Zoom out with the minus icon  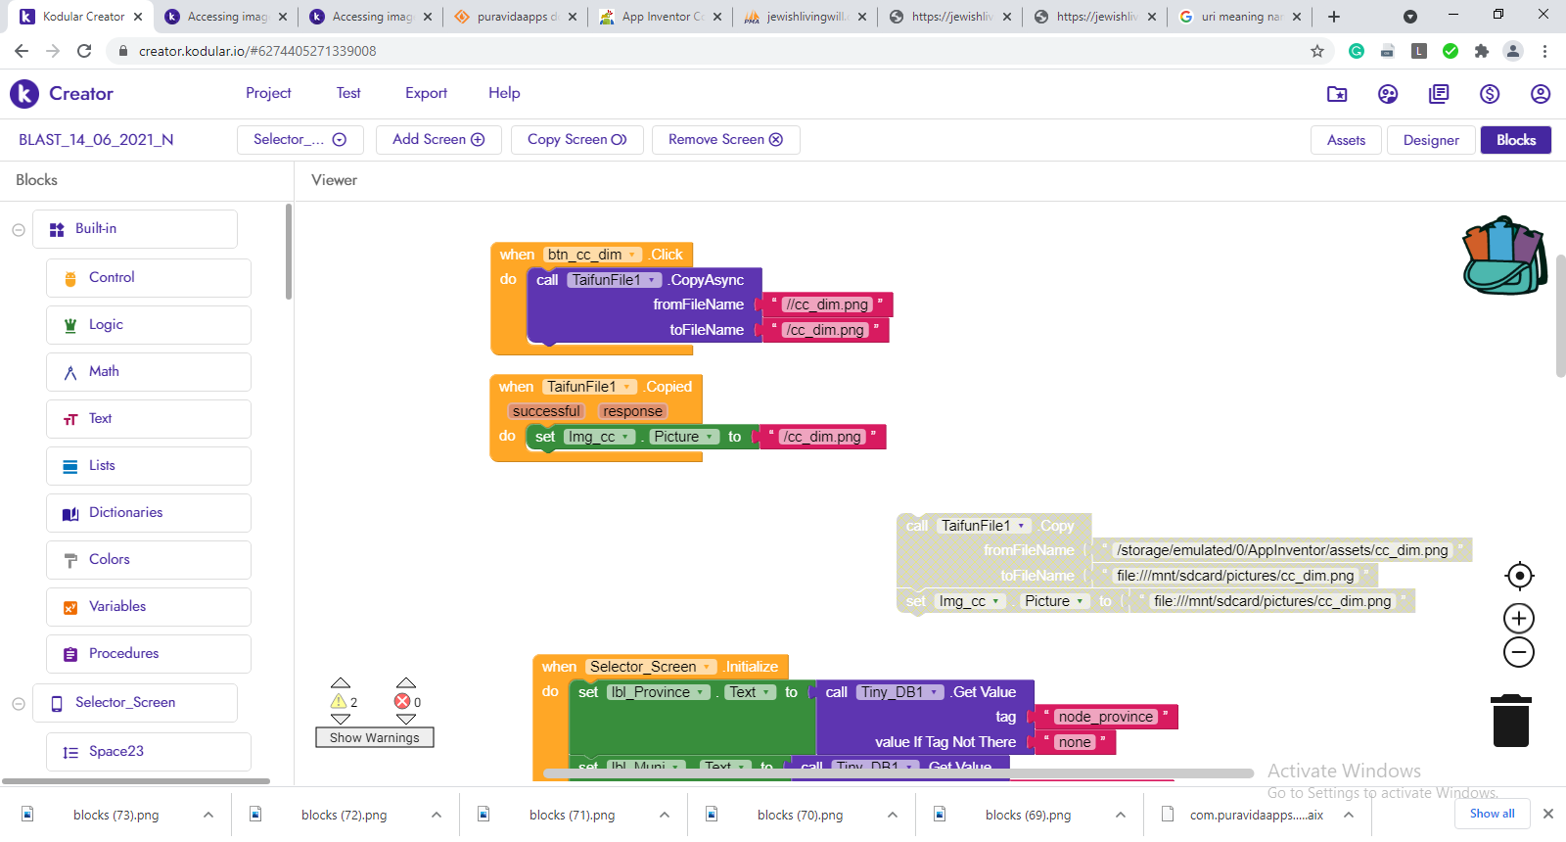[1519, 653]
